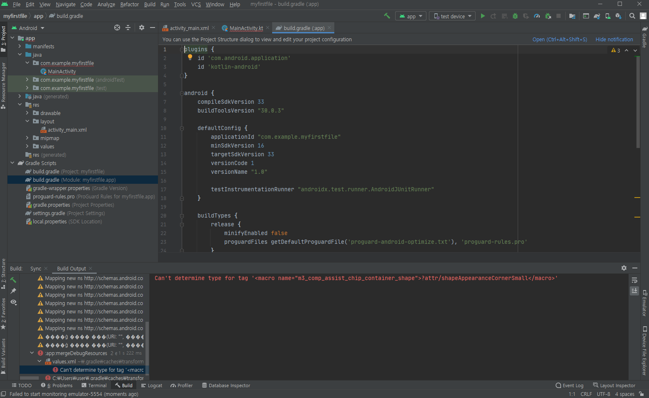Toggle the Build Variants side panel

(x=3, y=356)
